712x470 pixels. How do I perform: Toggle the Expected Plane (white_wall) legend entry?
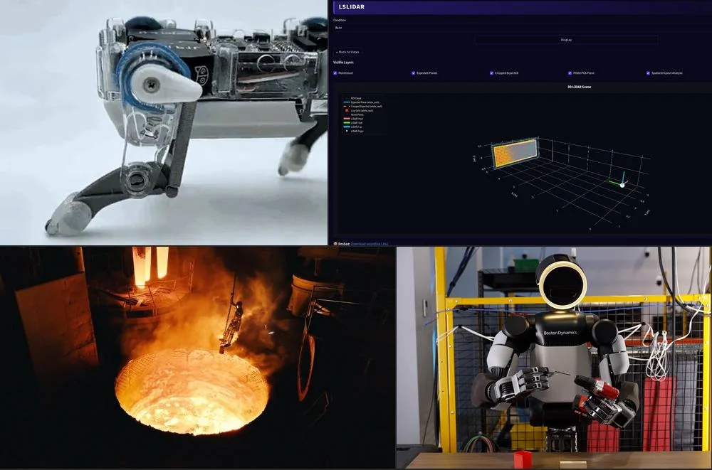(x=362, y=102)
